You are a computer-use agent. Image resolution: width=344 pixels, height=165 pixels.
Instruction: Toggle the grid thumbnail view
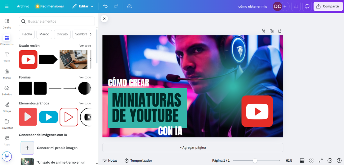coord(311,161)
